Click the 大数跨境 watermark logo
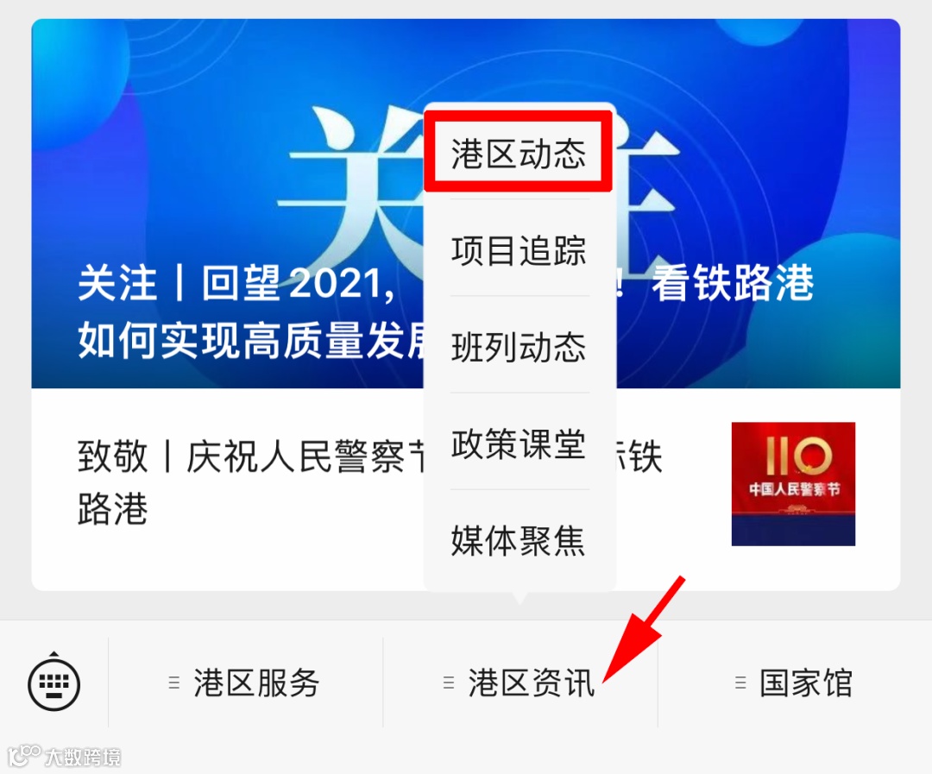 tap(64, 756)
